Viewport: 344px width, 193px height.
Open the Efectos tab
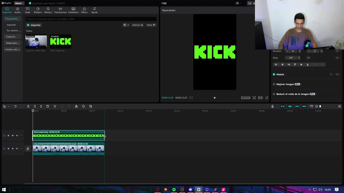click(48, 10)
